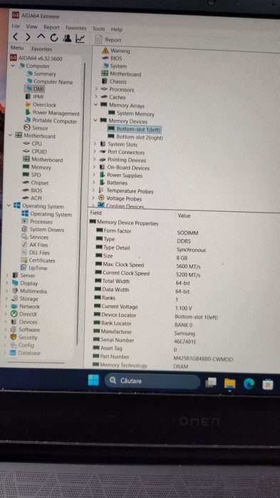This screenshot has width=280, height=498.
Task: Select Chipset in the sidebar tree
Action: [36, 183]
